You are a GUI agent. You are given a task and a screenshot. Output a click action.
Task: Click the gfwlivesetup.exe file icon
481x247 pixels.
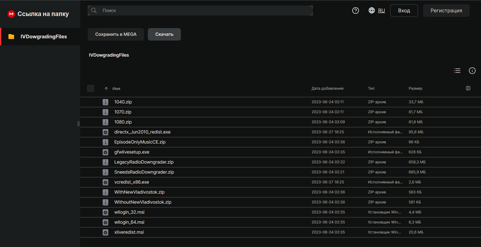tap(105, 152)
